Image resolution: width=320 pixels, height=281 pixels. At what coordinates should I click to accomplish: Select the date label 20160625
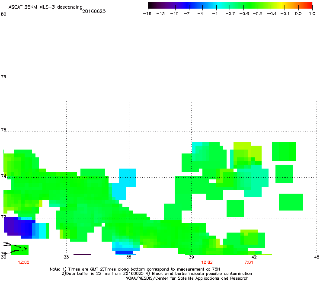point(94,11)
